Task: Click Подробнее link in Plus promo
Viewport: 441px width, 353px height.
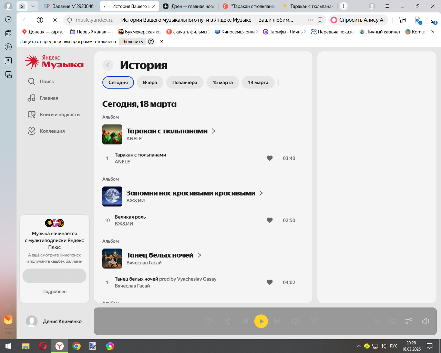Action: coord(54,291)
